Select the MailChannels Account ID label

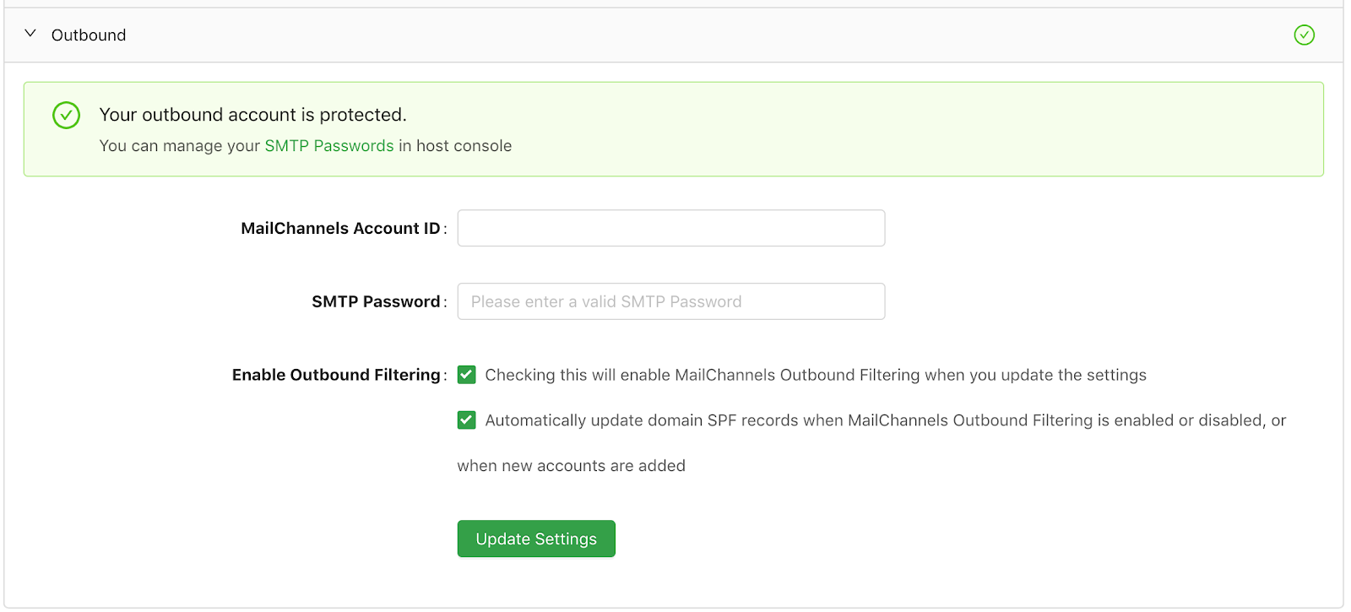click(340, 228)
